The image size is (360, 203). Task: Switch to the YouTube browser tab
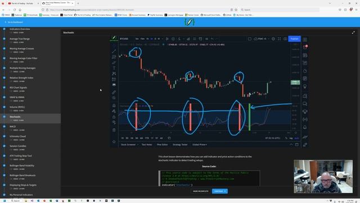point(22,3)
